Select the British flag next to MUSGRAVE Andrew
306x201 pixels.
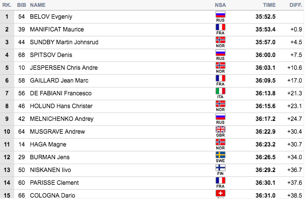(221, 129)
